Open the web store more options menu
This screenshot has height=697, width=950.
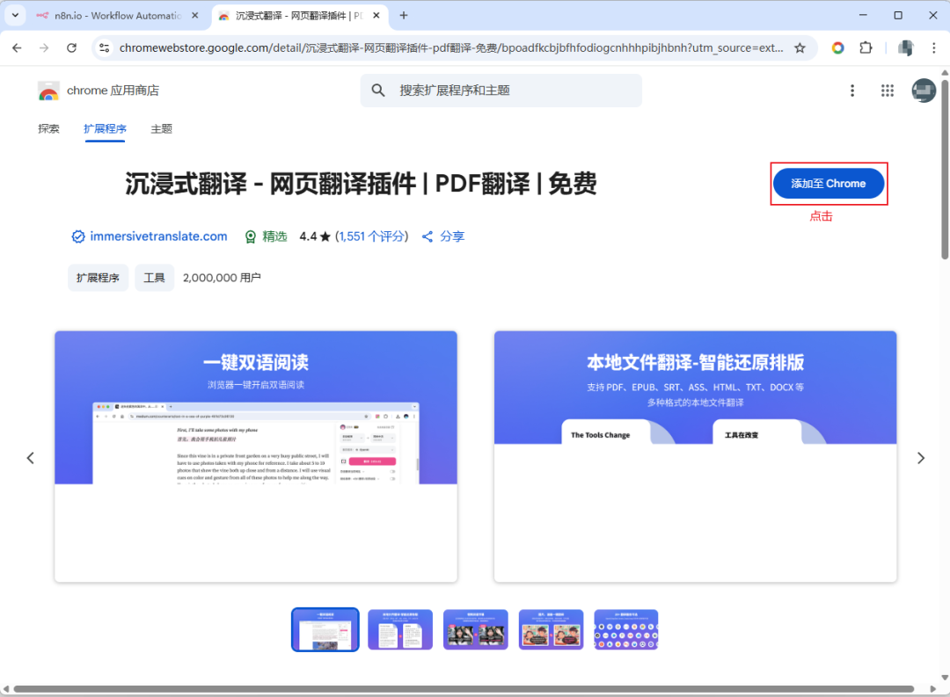(851, 91)
